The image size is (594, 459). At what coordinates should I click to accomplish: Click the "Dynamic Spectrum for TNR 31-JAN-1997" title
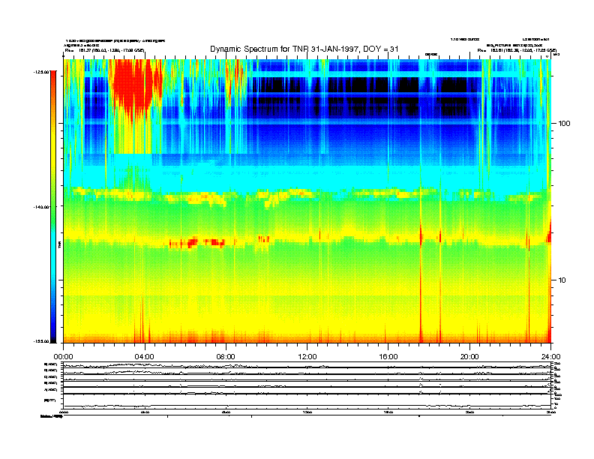pos(304,49)
